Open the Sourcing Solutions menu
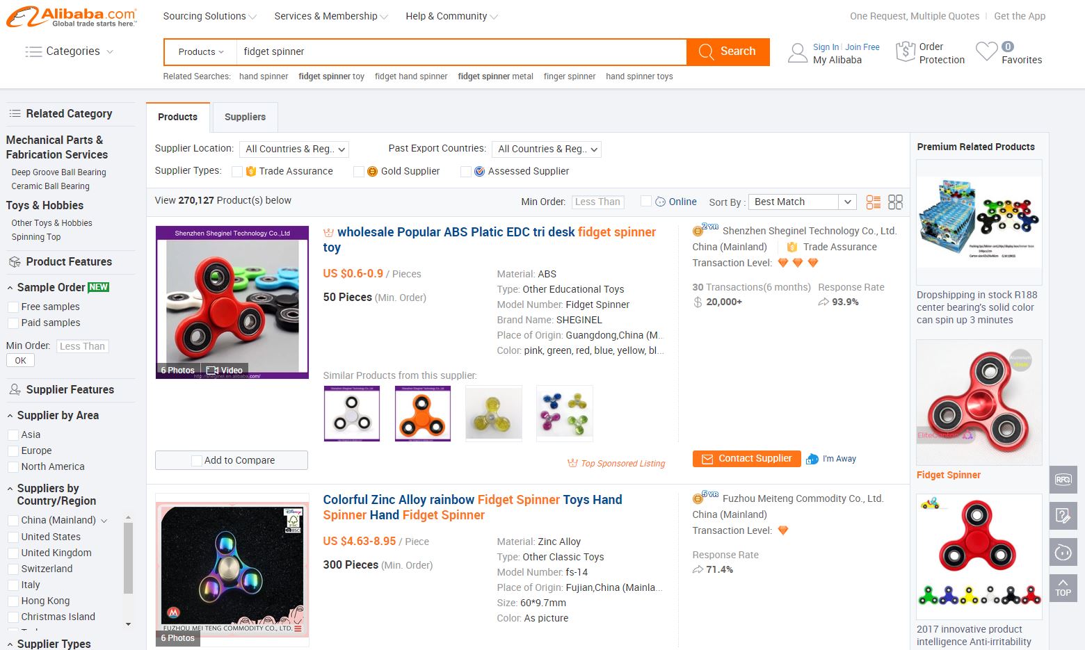The image size is (1085, 650). coord(209,16)
